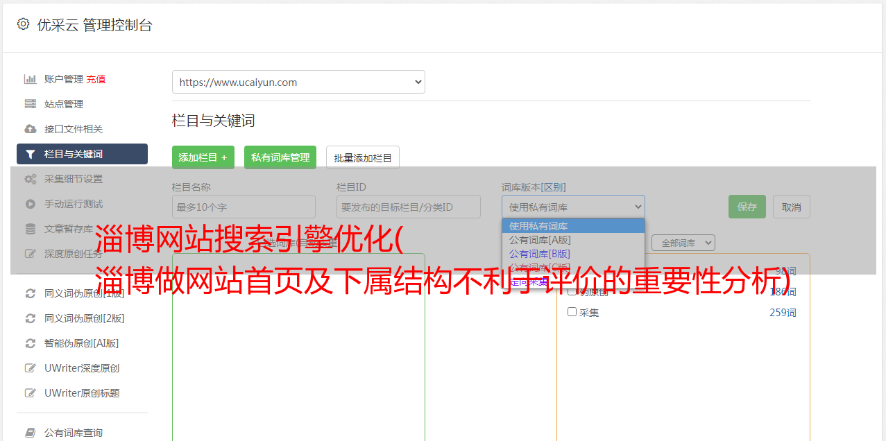Click the red 充值 link
Viewport: 886px width, 441px height.
tap(96, 79)
